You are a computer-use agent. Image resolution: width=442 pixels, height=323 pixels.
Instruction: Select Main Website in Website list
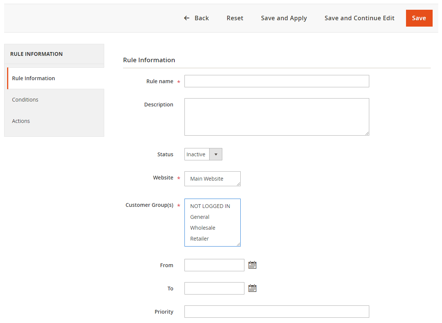207,179
